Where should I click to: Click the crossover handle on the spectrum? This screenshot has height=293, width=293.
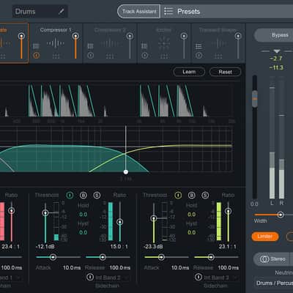tap(126, 172)
